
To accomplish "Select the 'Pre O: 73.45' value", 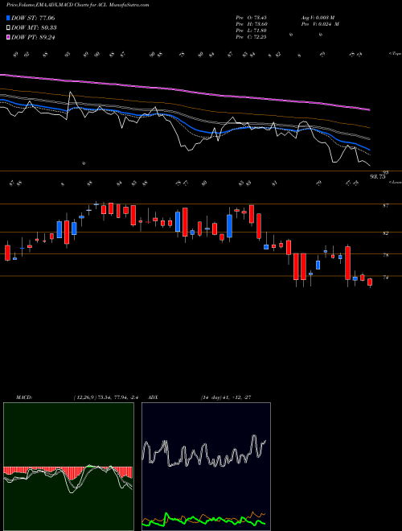I will point(251,18).
